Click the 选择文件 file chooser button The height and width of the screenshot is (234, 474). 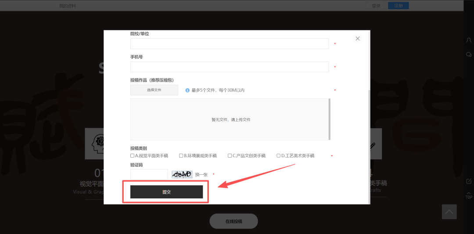[154, 90]
